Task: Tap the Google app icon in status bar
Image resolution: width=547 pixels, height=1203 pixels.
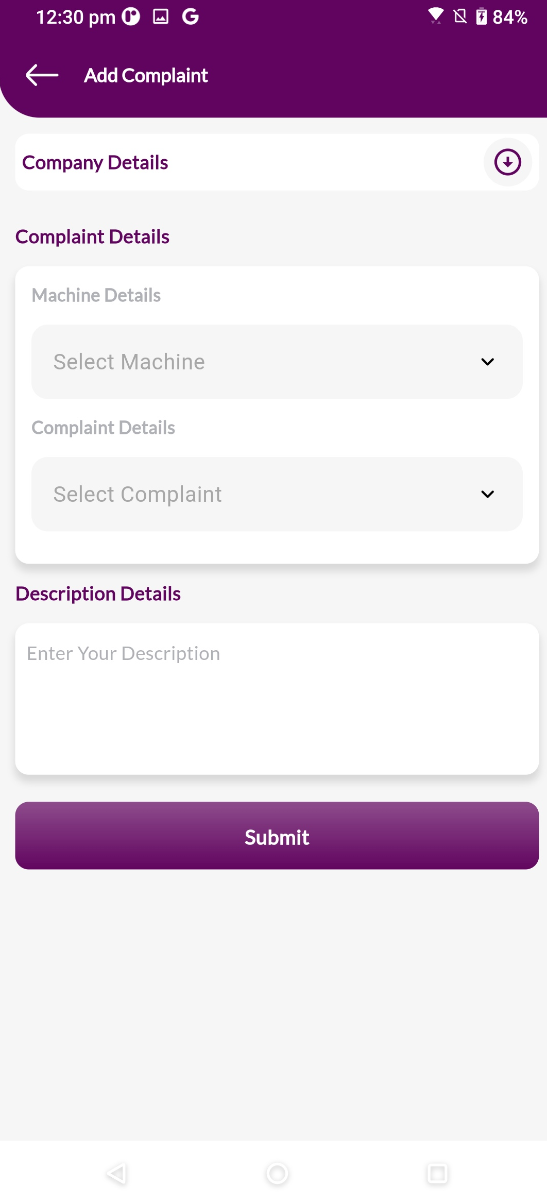Action: tap(190, 16)
